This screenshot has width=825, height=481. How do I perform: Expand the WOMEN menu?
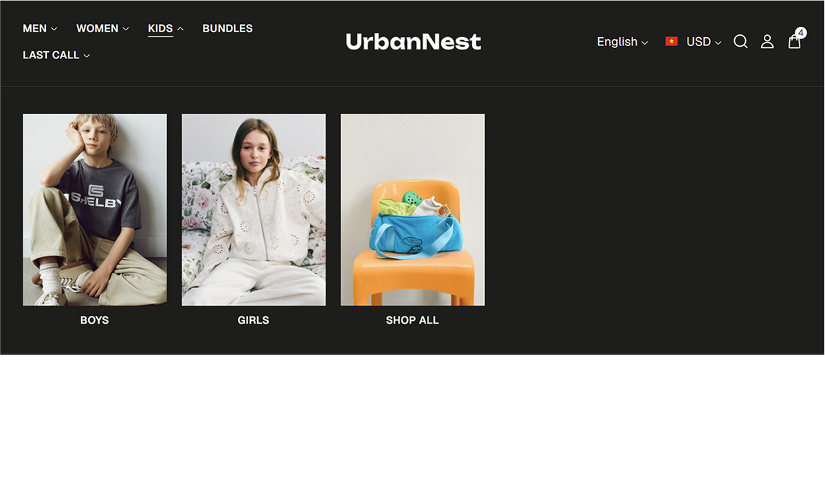[x=102, y=28]
